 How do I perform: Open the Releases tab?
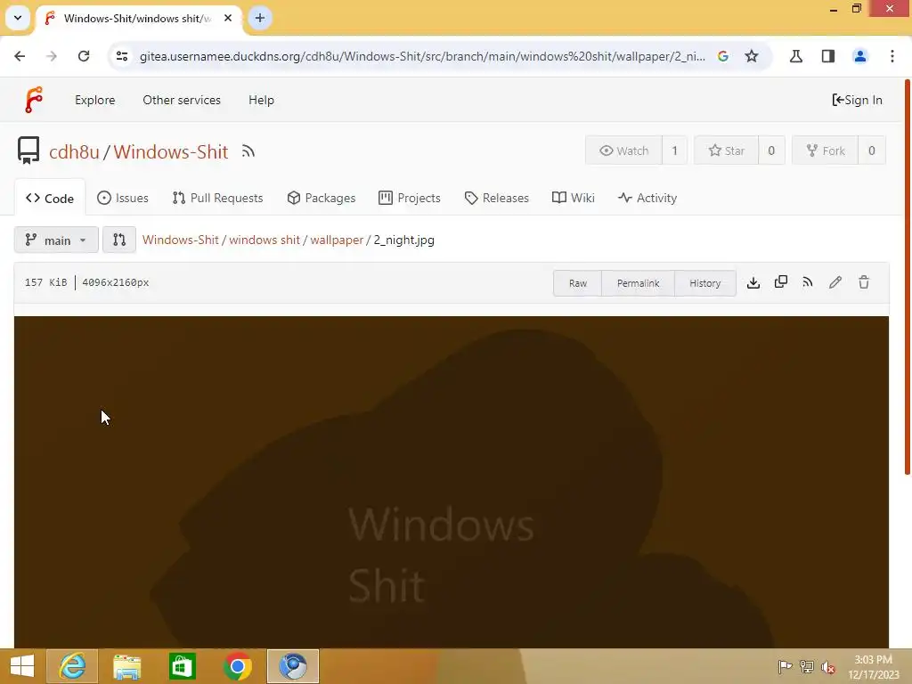[497, 199]
